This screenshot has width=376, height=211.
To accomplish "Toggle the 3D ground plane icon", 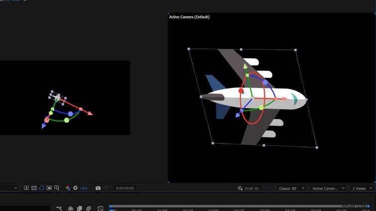I will tap(269, 188).
